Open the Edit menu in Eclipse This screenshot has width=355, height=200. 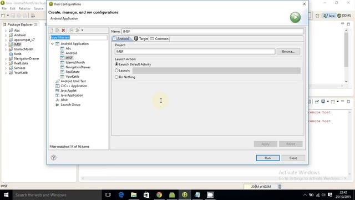pos(12,9)
